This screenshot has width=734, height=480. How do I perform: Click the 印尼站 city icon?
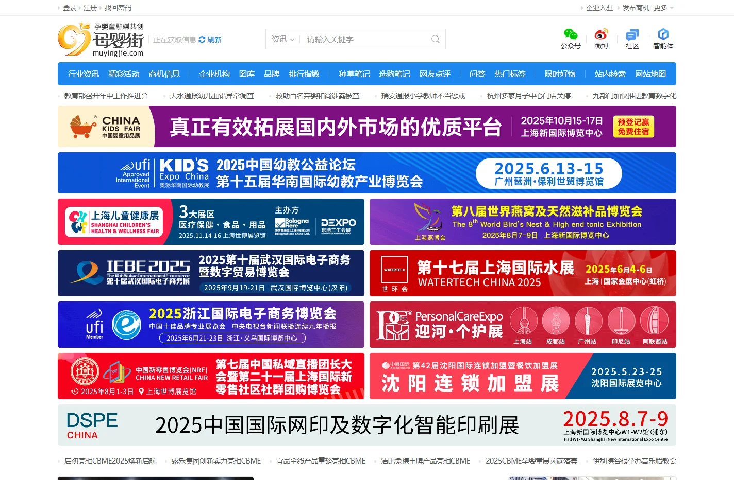621,325
